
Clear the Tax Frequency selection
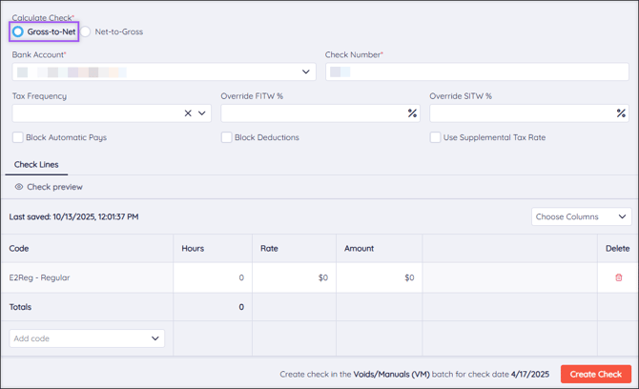(188, 113)
